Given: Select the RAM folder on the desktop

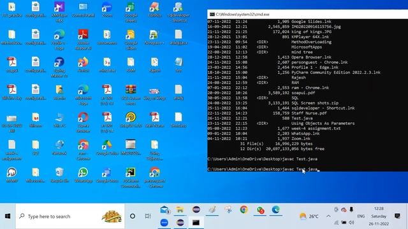Looking at the screenshot, I should pyautogui.click(x=131, y=65).
